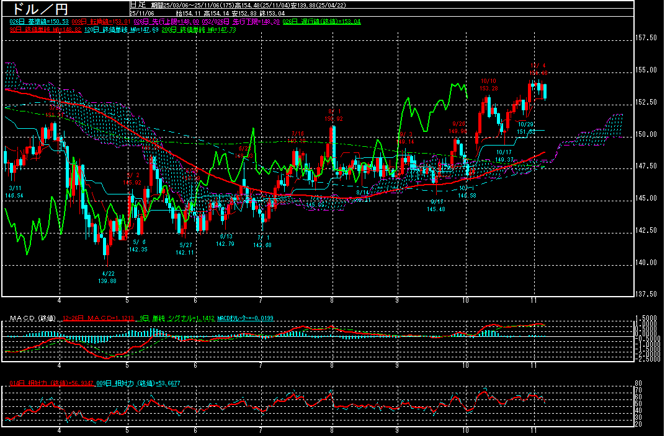Click the 90日 終値単純 MA legend
This screenshot has height=436, width=670.
pyautogui.click(x=42, y=29)
